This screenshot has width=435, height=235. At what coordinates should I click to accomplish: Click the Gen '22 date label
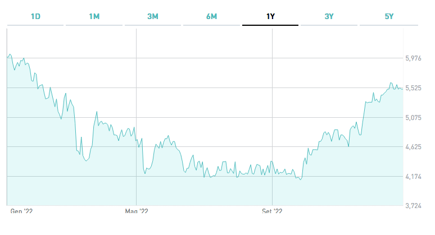click(x=22, y=212)
